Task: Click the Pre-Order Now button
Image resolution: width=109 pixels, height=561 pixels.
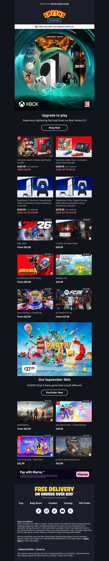Action: 55,392
